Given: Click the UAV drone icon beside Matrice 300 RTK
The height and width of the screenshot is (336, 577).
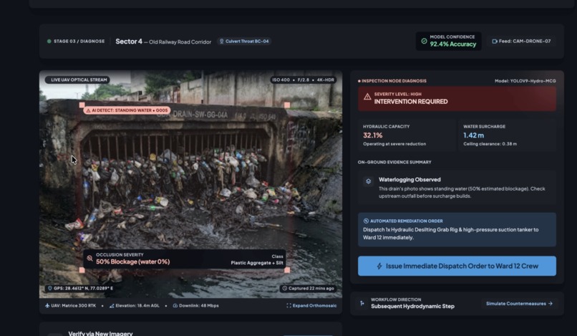Looking at the screenshot, I should pos(47,305).
